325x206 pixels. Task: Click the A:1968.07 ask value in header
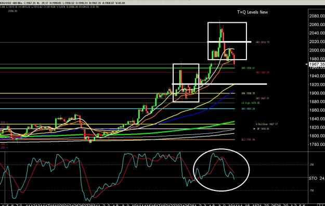(108, 3)
